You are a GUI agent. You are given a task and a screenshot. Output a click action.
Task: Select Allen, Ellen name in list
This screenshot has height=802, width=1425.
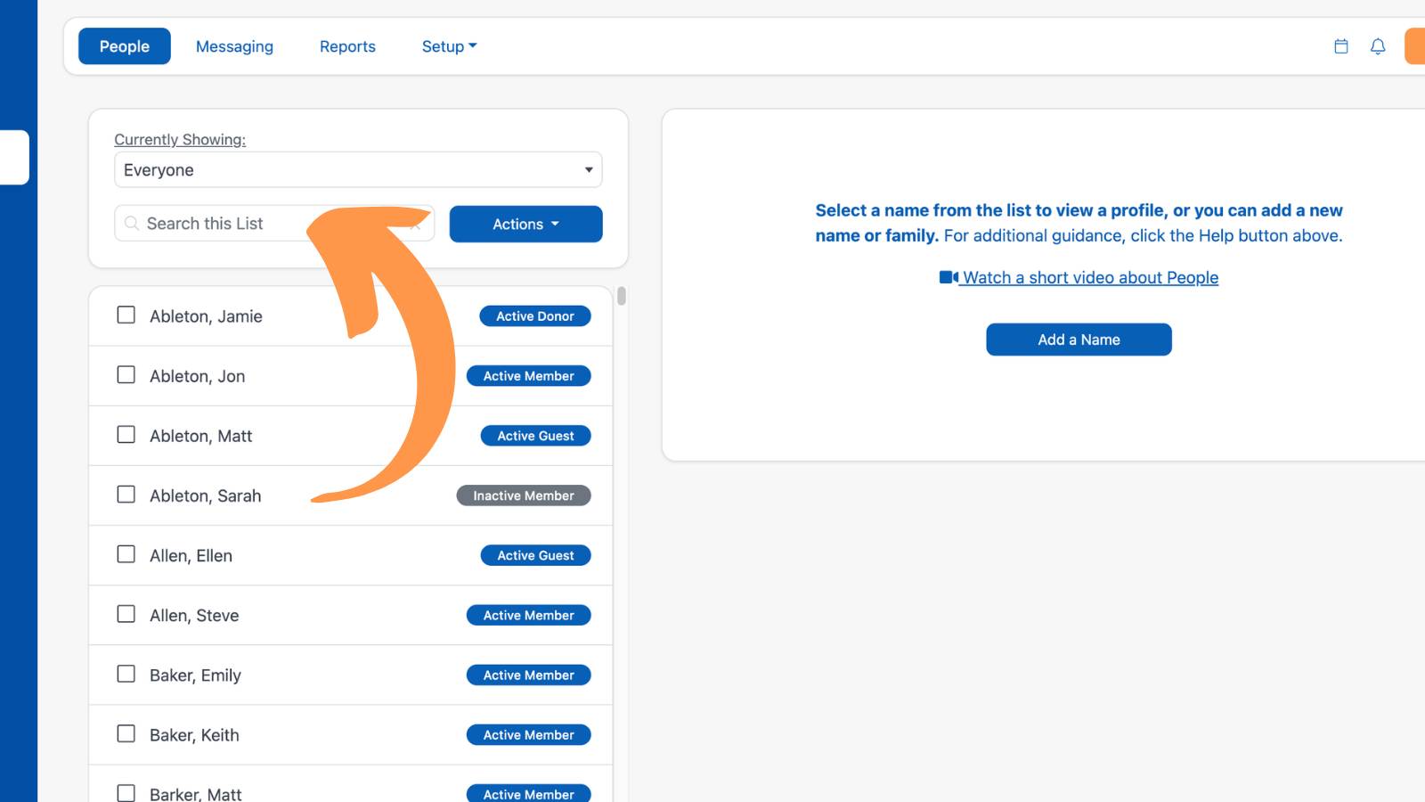191,555
